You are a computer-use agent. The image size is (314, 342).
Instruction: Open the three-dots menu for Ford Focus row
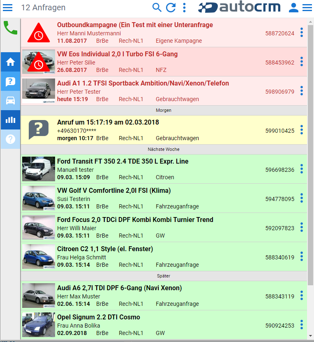pyautogui.click(x=302, y=227)
